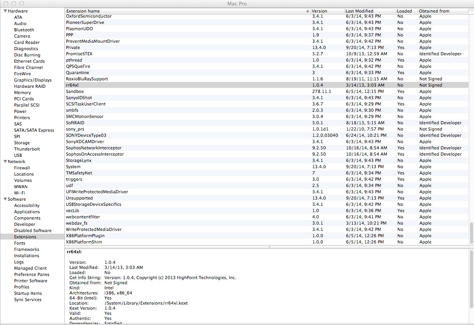474x325 pixels.
Task: Open Applications under Software
Action: 27,212
